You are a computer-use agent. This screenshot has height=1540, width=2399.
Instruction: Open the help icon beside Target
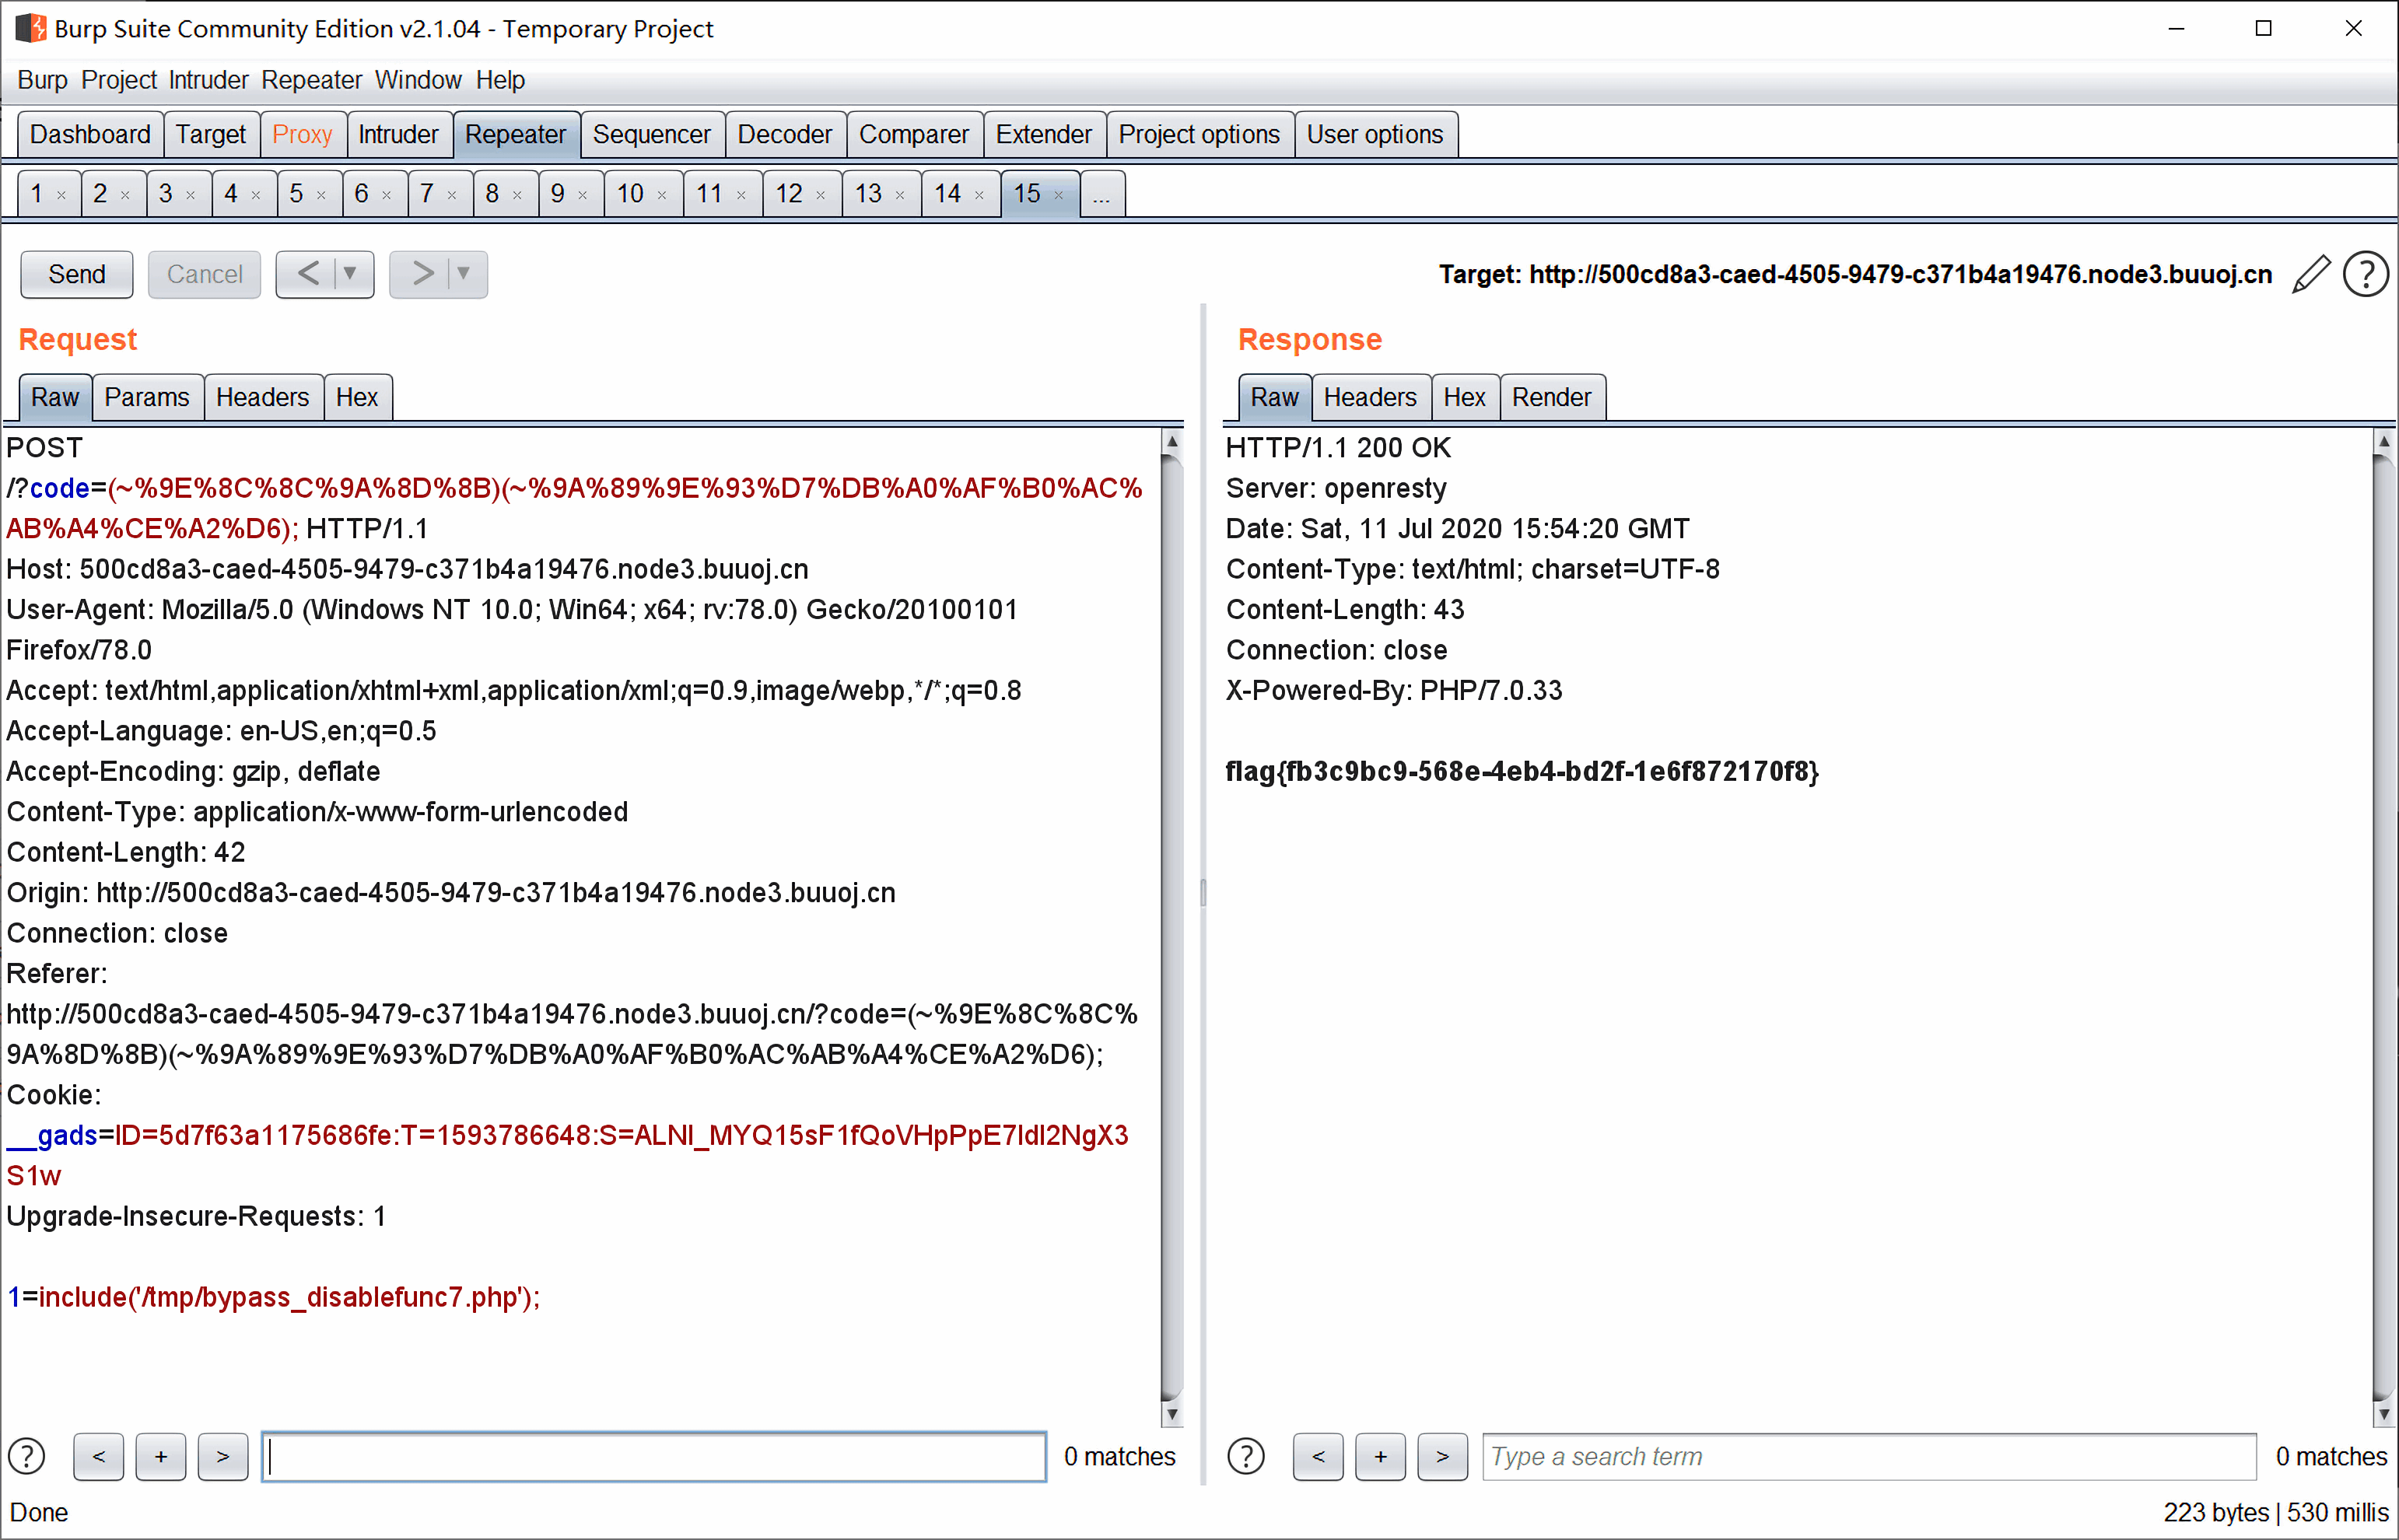(2366, 274)
